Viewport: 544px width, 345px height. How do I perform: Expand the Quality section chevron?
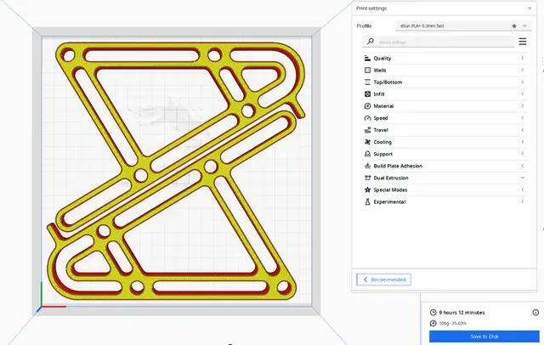click(523, 59)
